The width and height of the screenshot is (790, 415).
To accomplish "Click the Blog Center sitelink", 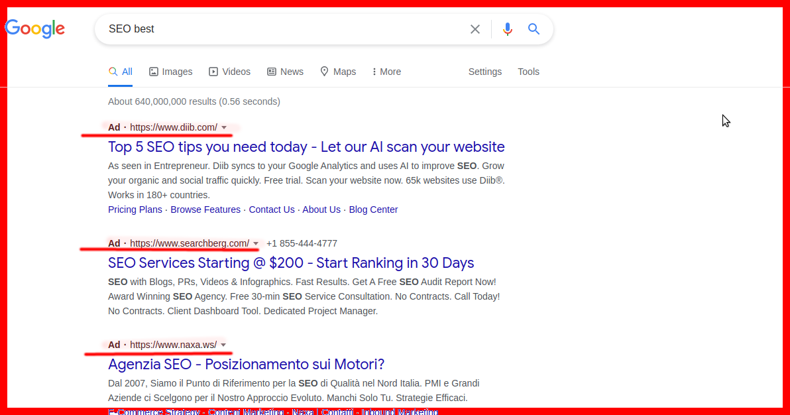I will click(373, 209).
